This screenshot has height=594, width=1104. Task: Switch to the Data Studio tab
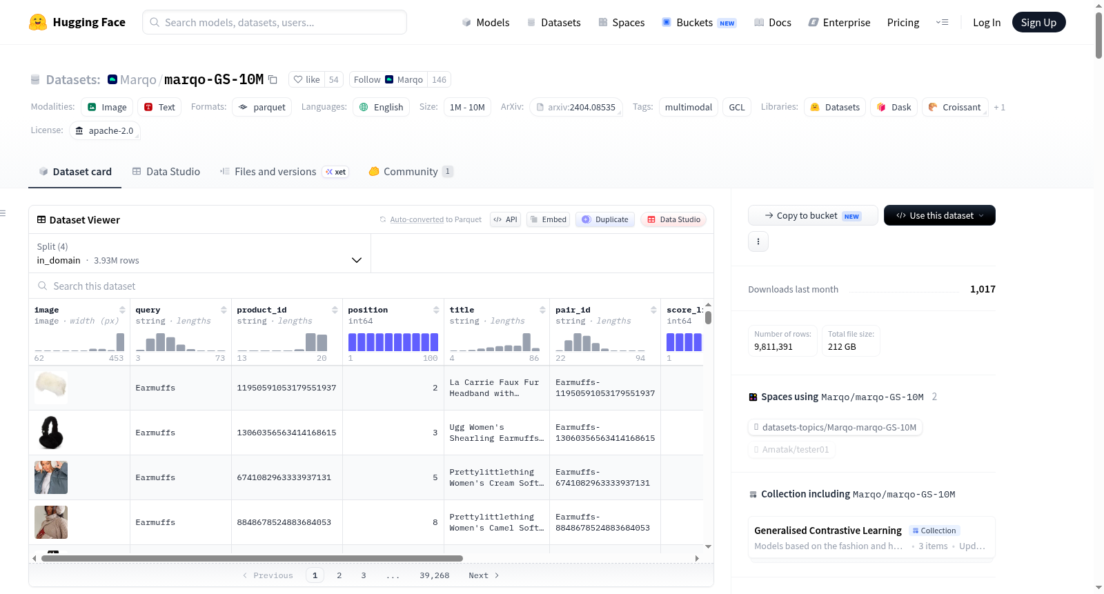click(166, 172)
